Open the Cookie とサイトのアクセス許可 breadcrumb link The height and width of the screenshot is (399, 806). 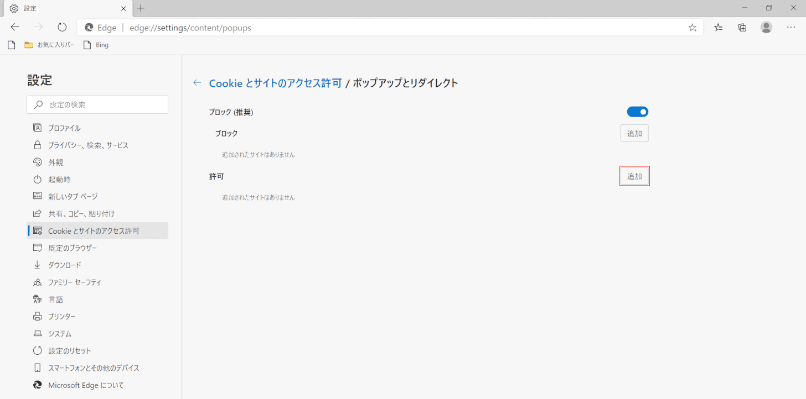click(x=275, y=83)
